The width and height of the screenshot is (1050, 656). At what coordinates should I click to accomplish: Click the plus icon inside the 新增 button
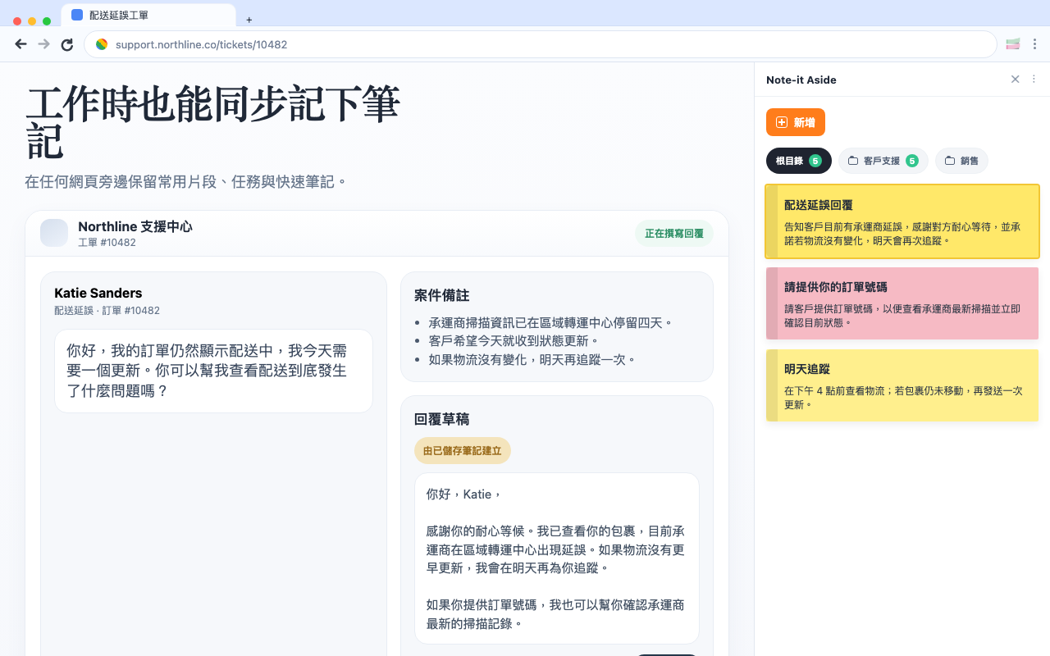[x=783, y=121]
